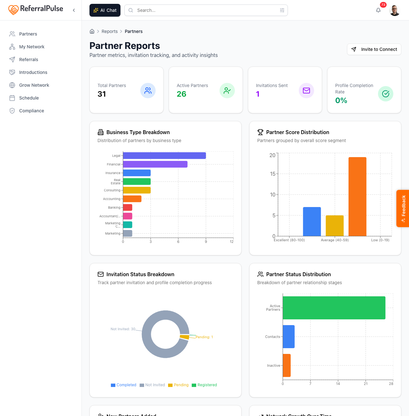Click the Real Estate green bar
Screen dimensions: 409x416
(137, 181)
